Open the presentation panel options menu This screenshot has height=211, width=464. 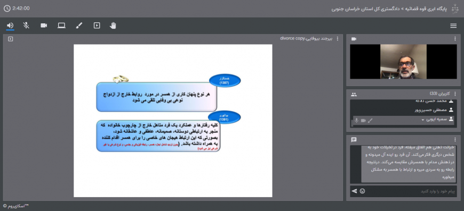tap(338, 39)
